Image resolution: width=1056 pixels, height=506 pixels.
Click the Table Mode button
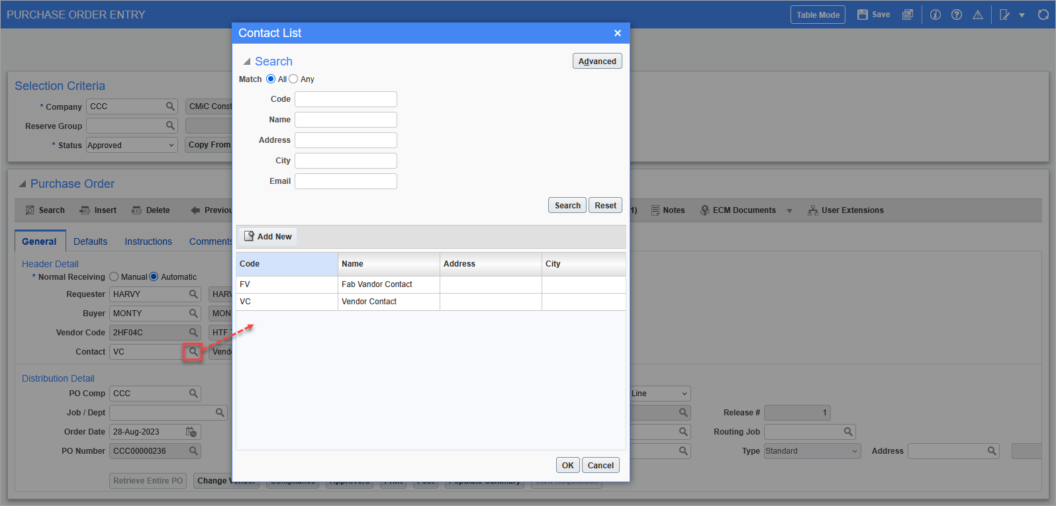(x=818, y=15)
